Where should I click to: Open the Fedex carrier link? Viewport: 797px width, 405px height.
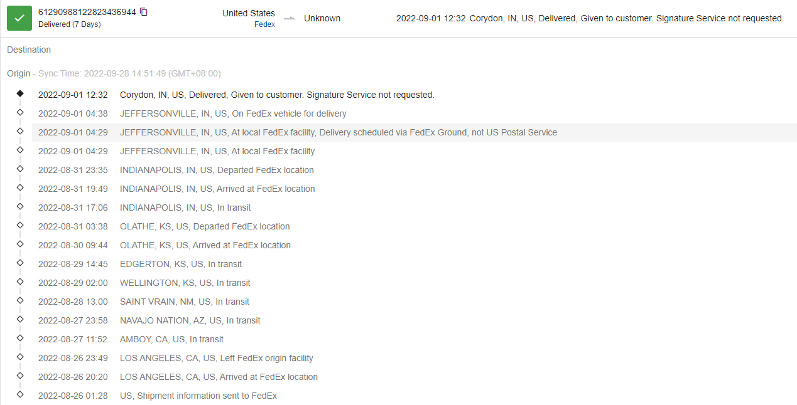coord(264,24)
